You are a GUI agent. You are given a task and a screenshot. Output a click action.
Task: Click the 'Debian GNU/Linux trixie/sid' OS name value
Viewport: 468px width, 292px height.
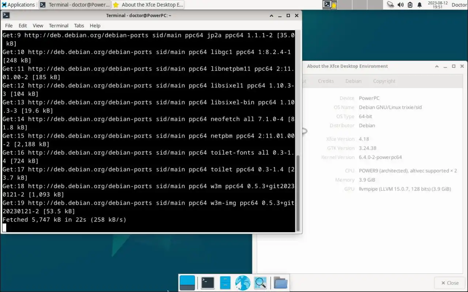[x=390, y=107]
